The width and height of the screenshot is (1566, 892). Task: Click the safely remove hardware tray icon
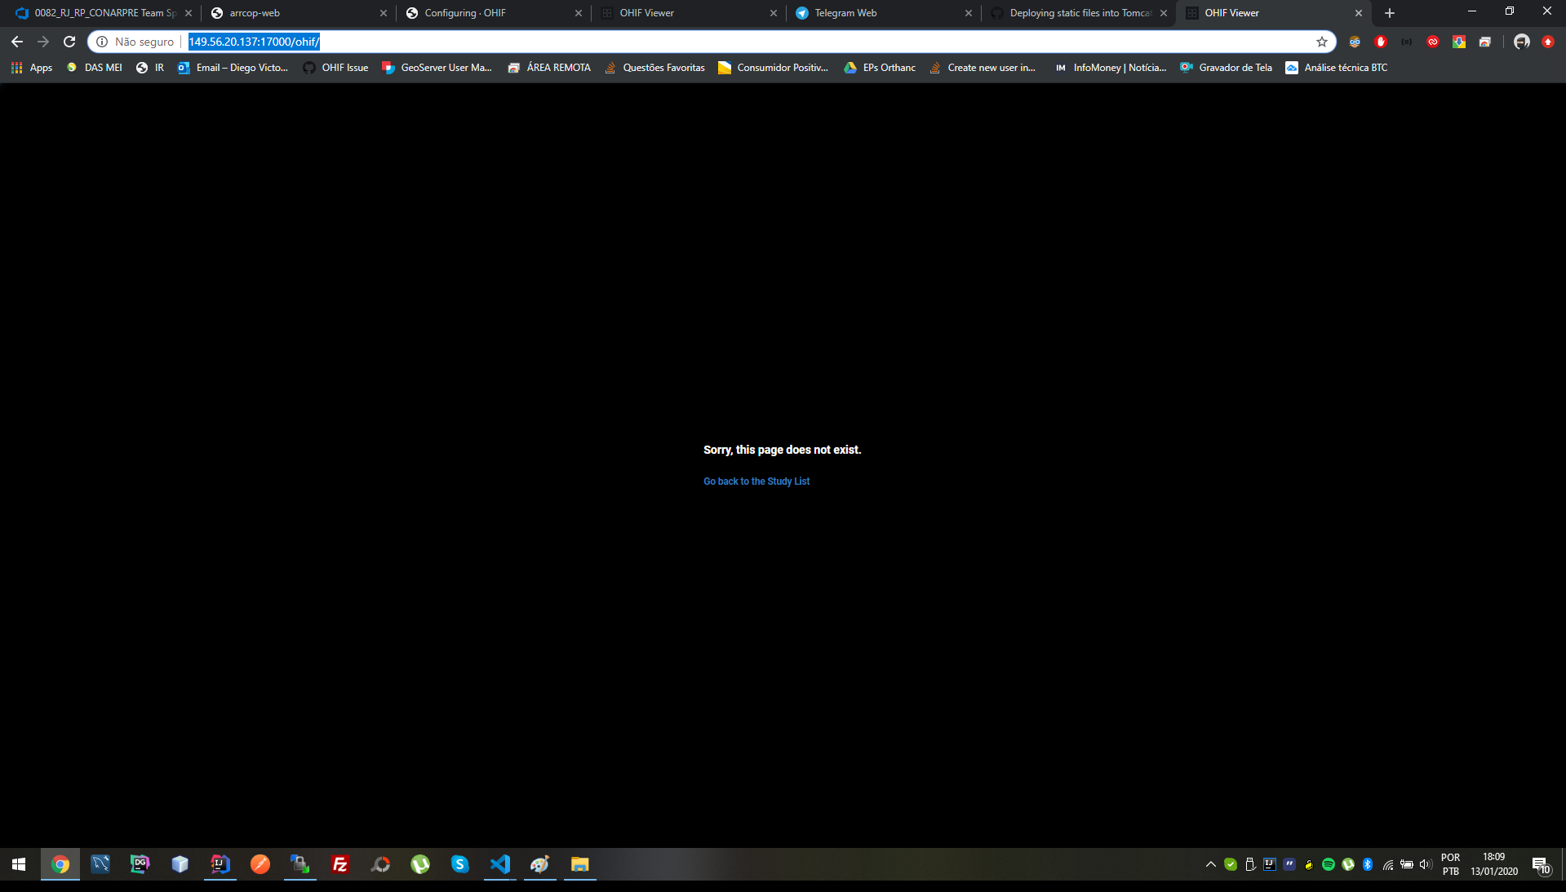pos(1250,864)
